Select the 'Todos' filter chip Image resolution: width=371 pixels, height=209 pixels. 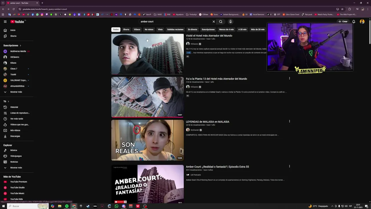(116, 29)
